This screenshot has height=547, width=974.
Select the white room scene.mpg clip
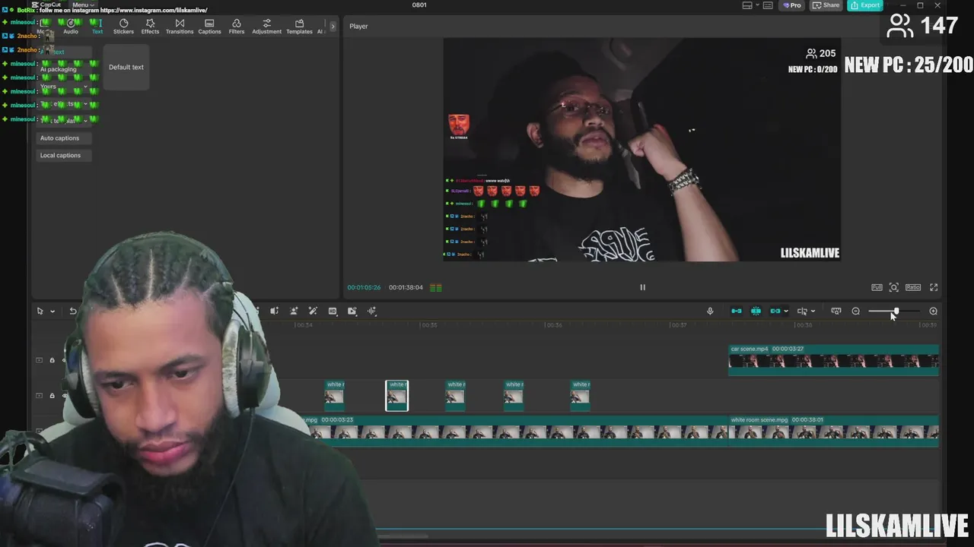tap(833, 431)
